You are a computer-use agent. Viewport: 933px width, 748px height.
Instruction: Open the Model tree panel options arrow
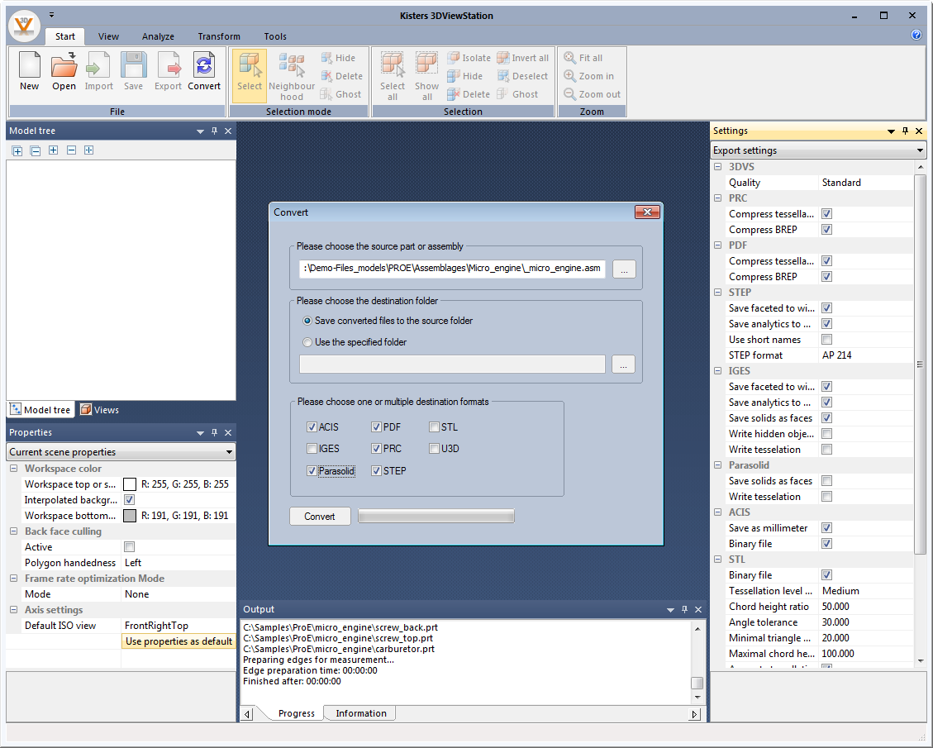click(200, 131)
